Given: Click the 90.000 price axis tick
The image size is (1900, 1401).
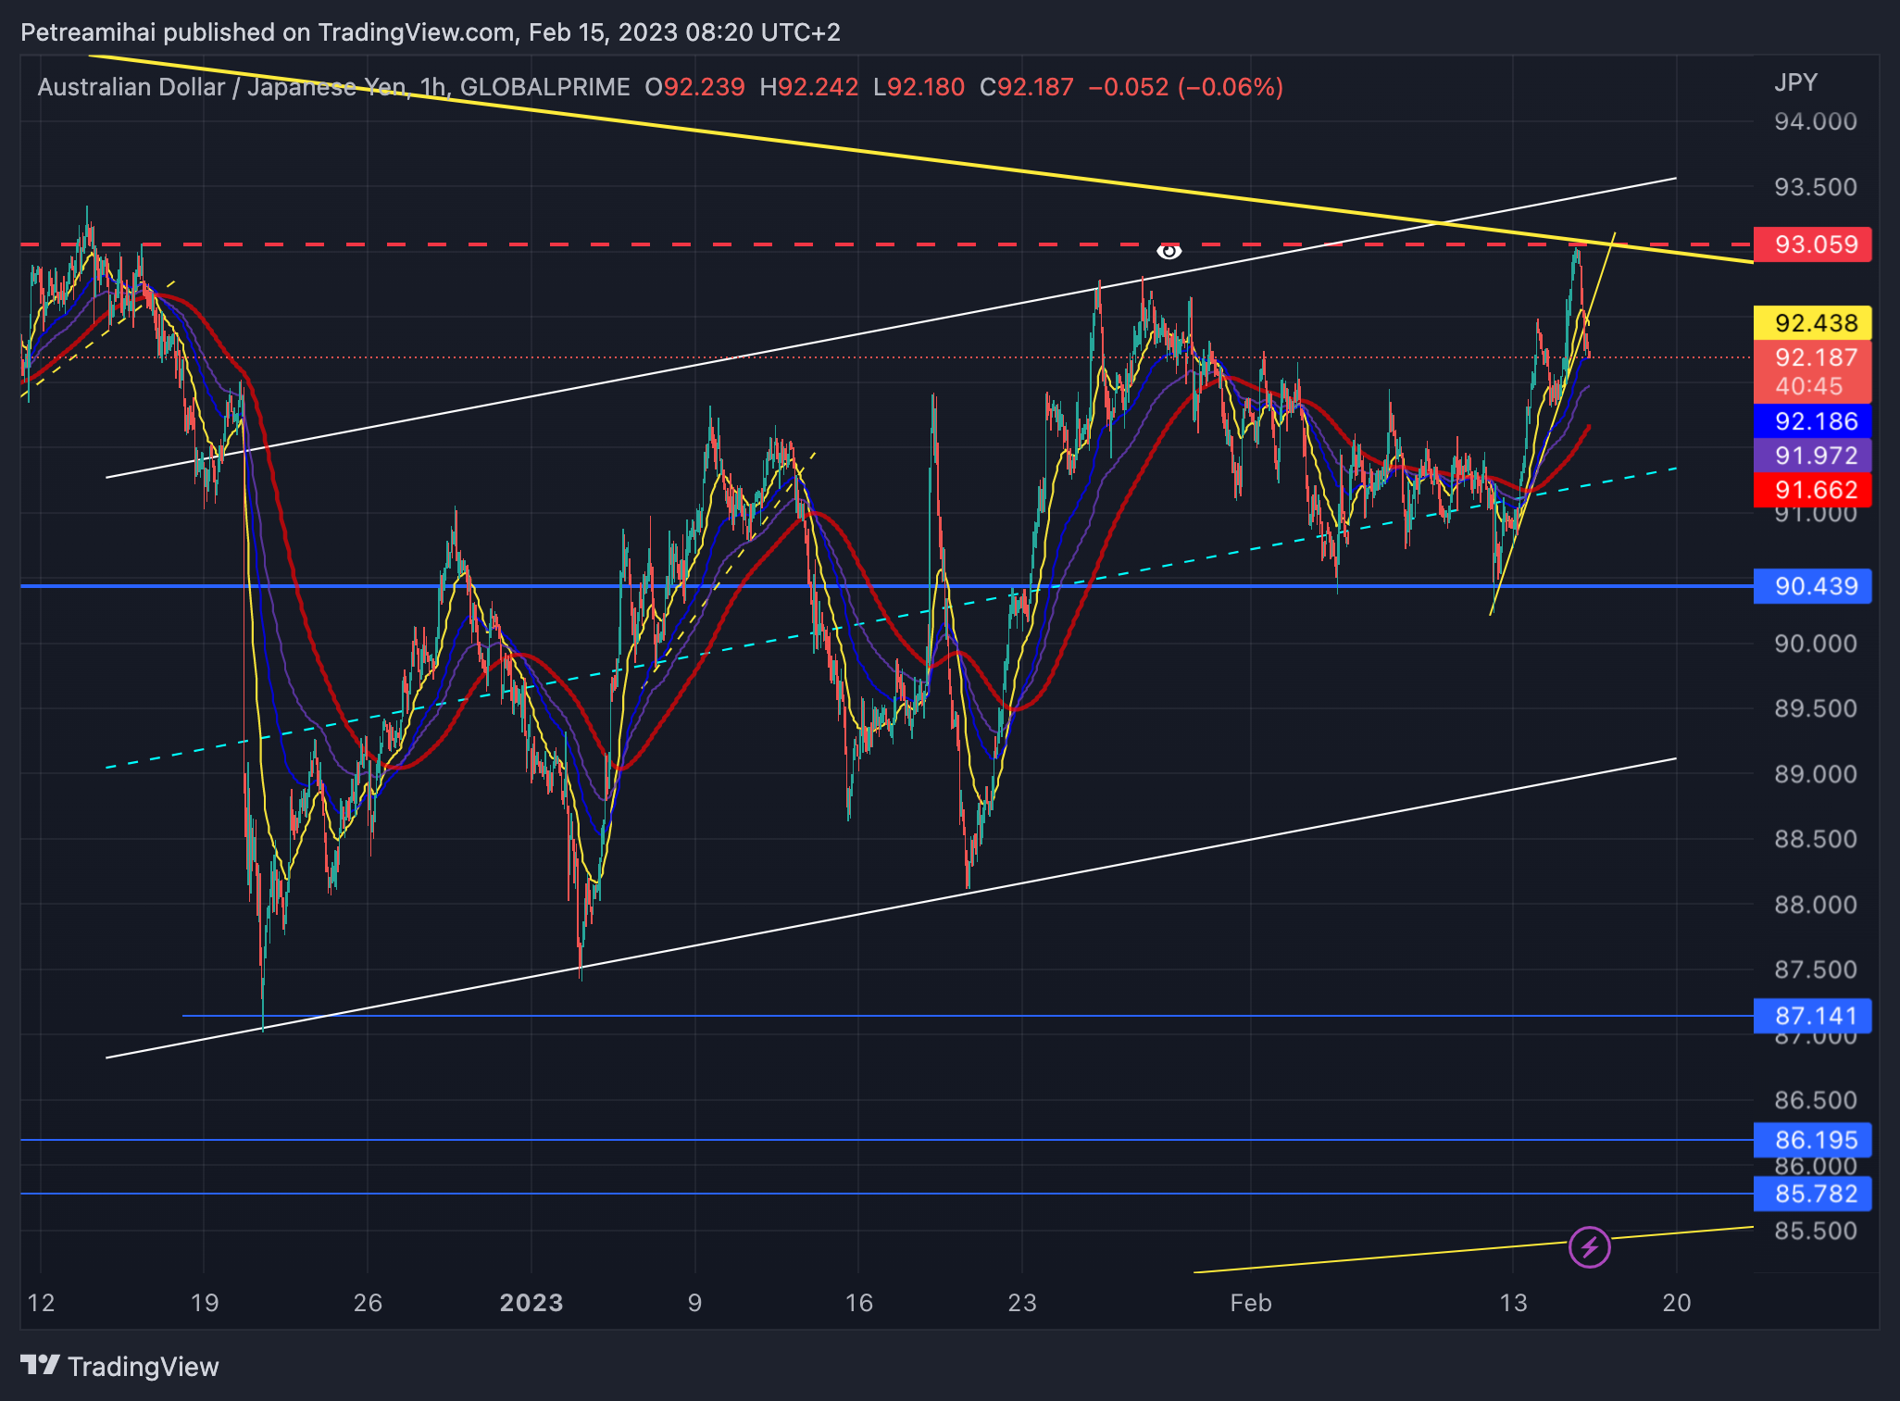Looking at the screenshot, I should pos(1815,644).
